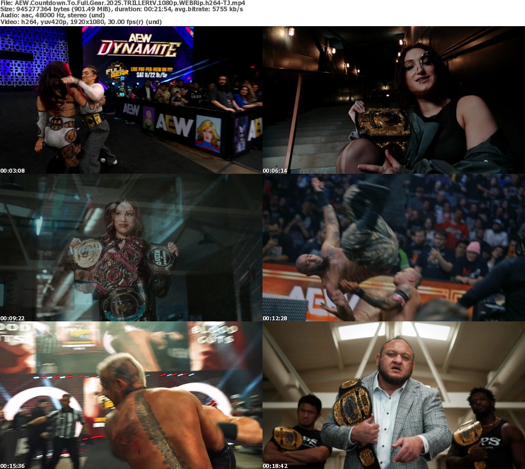Screen dimensions: 525x469
Task: Click the AEW Dynamite logo on screen
Action: [139, 45]
